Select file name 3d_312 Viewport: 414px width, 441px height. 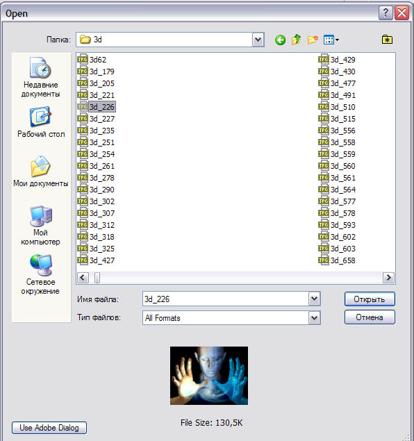(x=102, y=225)
